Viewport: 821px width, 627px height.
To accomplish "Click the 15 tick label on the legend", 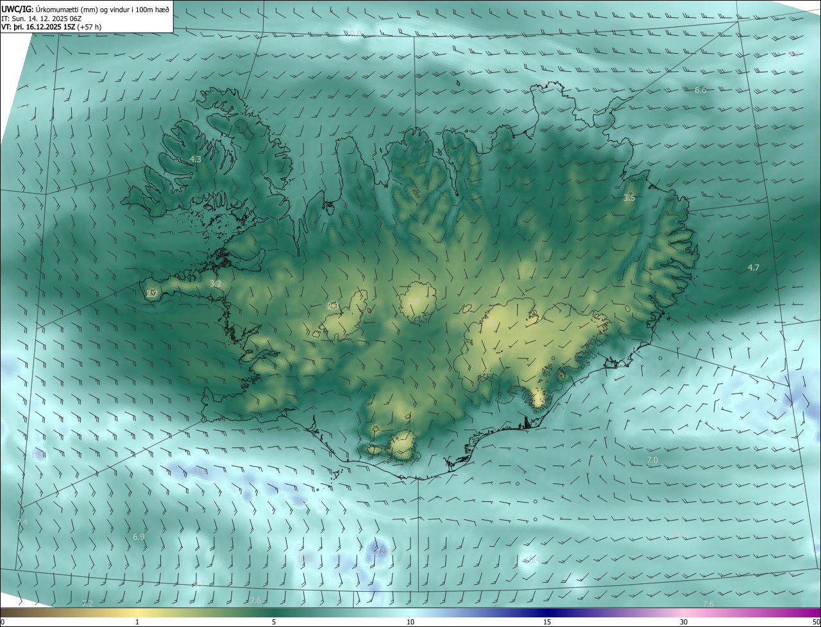I will (x=547, y=622).
